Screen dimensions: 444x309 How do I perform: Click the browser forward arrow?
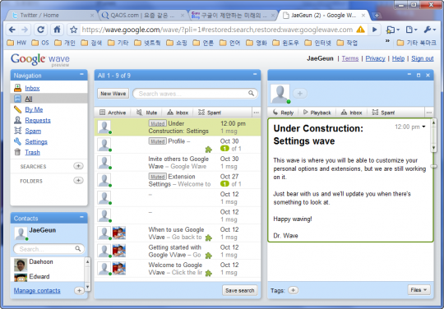coord(25,30)
